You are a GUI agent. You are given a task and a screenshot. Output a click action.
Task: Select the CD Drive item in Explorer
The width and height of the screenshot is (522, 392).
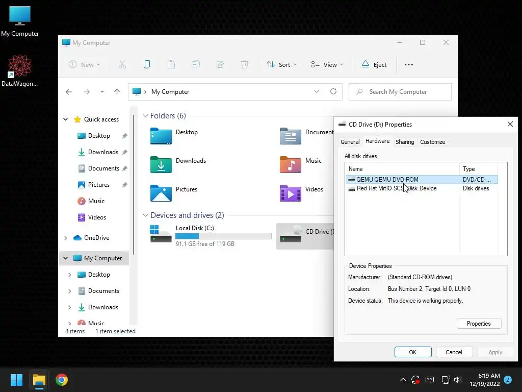pyautogui.click(x=305, y=236)
